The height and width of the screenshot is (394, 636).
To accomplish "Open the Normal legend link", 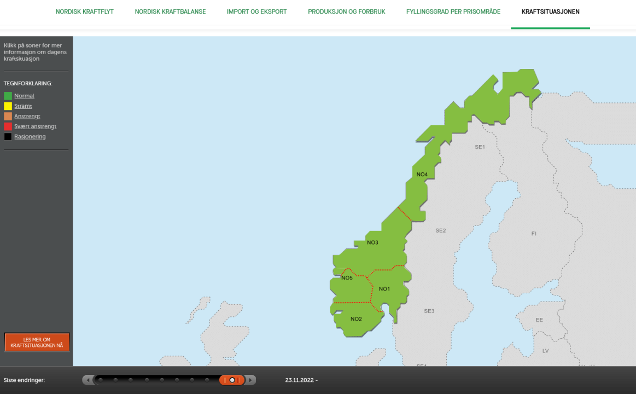I will click(x=24, y=95).
